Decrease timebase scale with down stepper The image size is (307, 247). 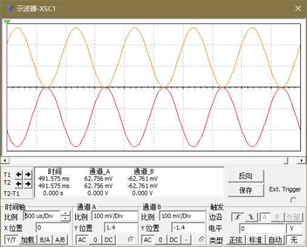tap(65, 219)
